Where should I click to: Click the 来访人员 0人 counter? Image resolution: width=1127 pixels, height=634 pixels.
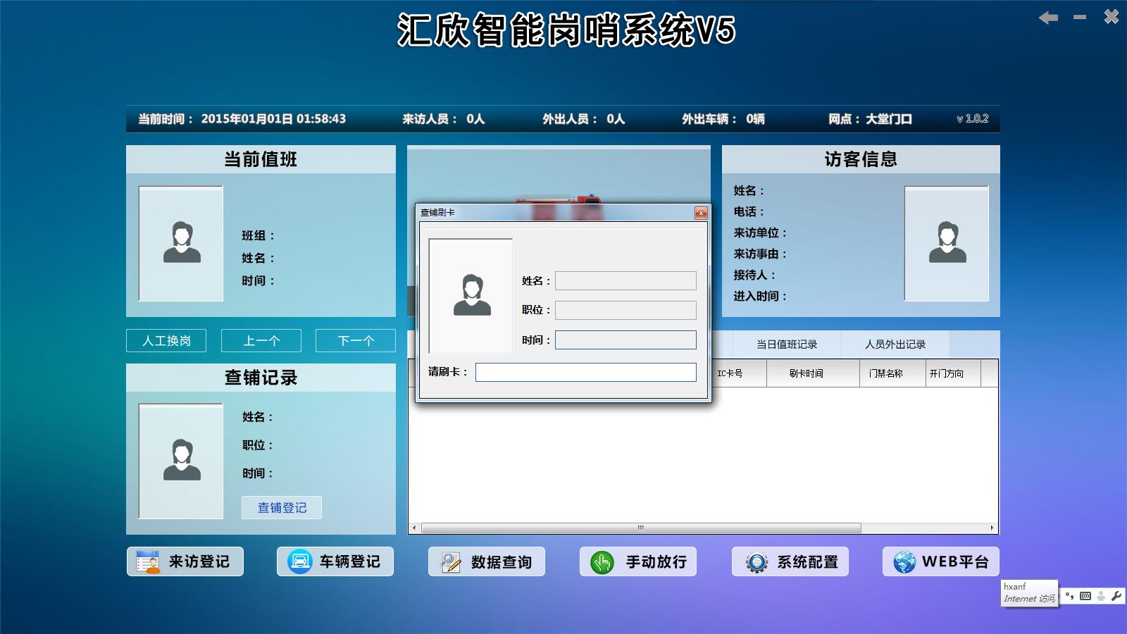(444, 119)
